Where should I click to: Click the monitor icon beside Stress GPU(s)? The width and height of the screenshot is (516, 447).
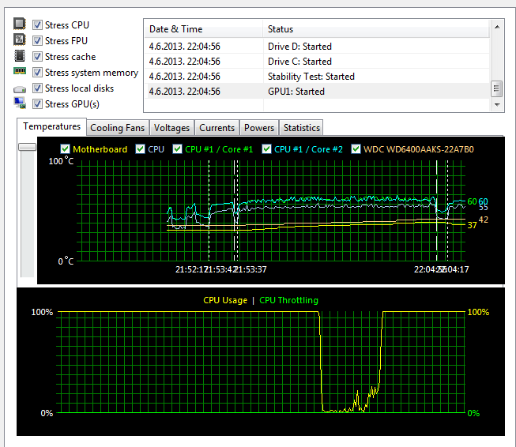(x=20, y=103)
